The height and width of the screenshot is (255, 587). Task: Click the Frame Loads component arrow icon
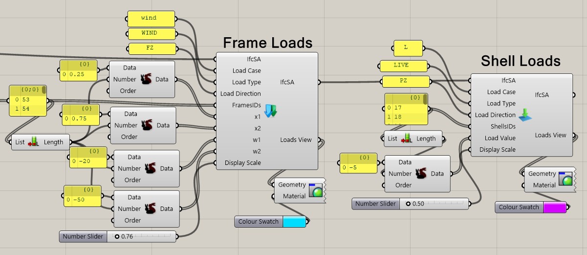tap(270, 111)
